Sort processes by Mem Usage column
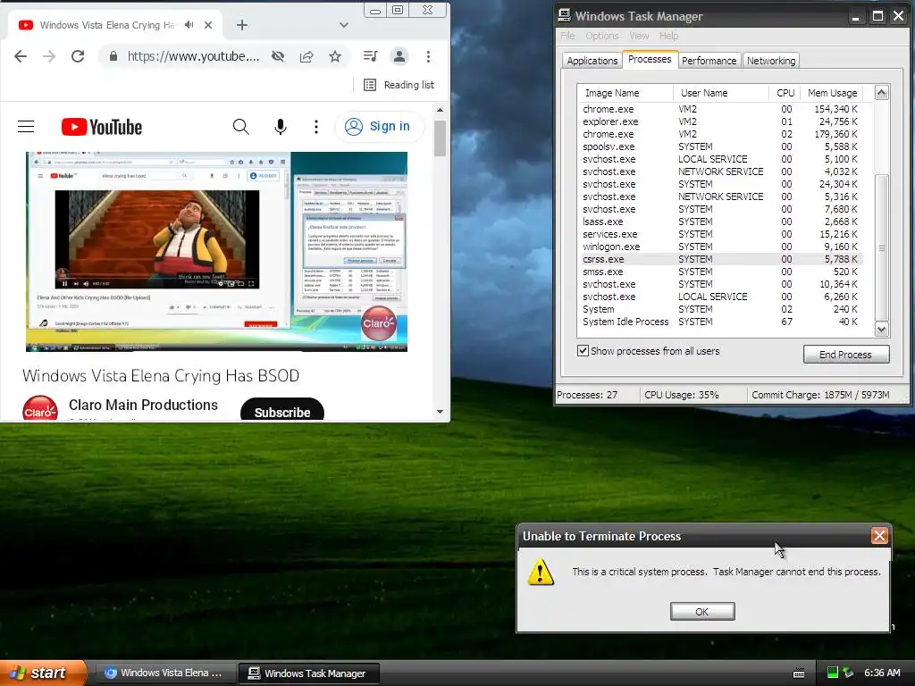This screenshot has height=686, width=915. 832,93
